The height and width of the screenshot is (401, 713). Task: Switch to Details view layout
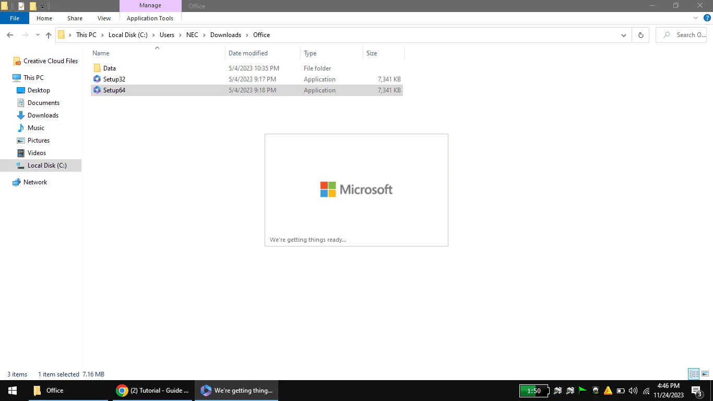(x=694, y=374)
